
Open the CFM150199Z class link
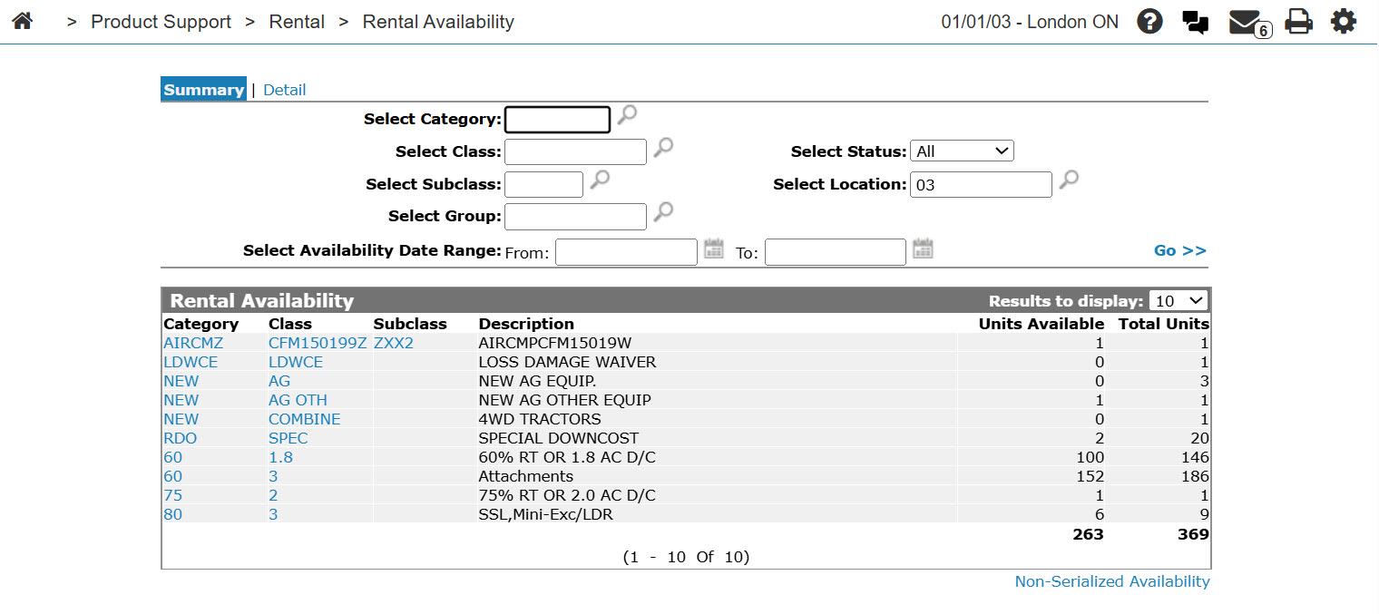tap(318, 343)
